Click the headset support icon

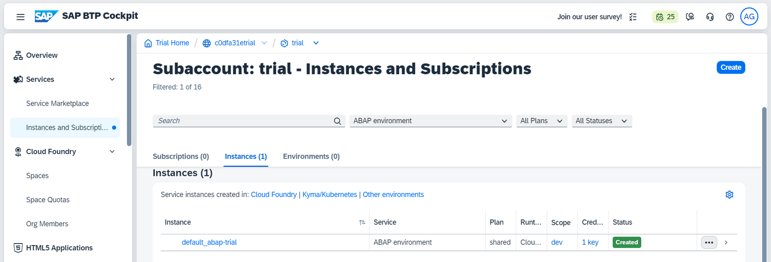[x=710, y=17]
